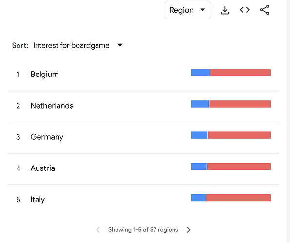Click Belgium's blue interest bar
This screenshot has width=290, height=243.
tap(200, 73)
